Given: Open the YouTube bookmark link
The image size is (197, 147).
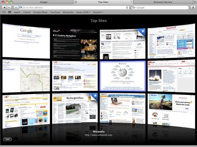Looking at the screenshot, I should tap(55, 12).
